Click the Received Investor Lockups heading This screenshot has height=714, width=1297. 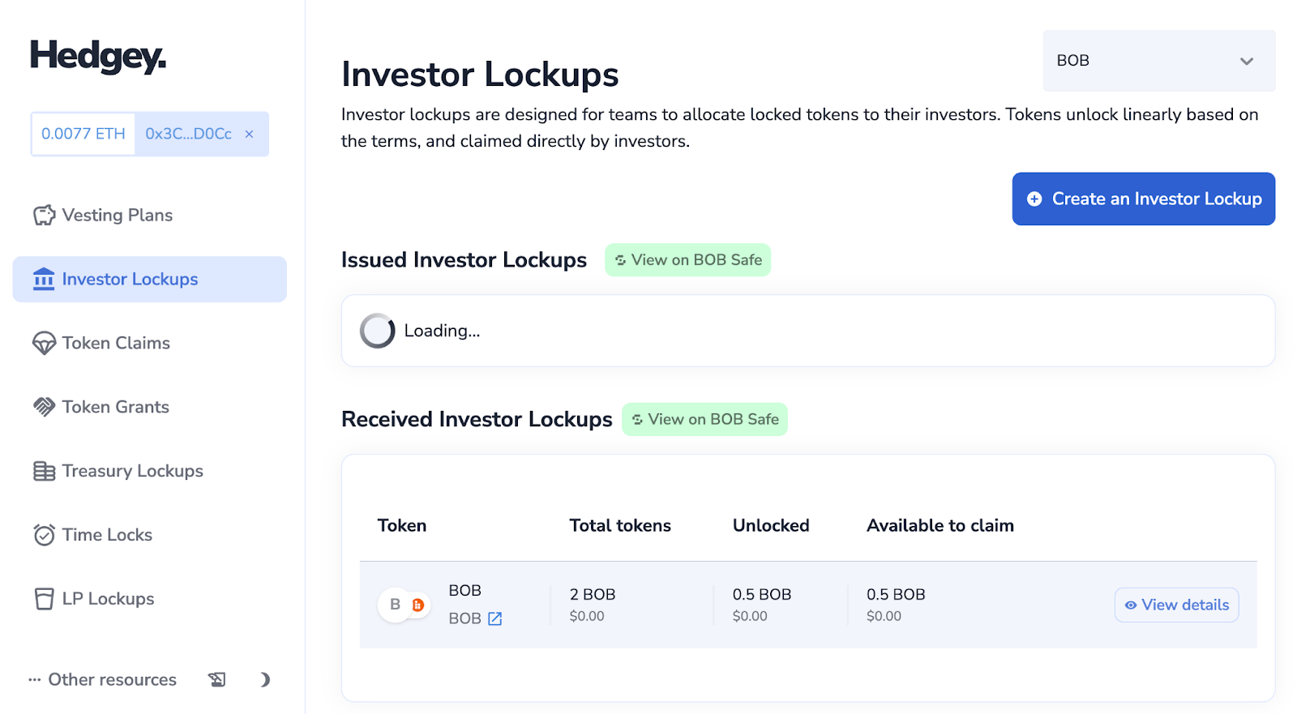click(x=477, y=420)
